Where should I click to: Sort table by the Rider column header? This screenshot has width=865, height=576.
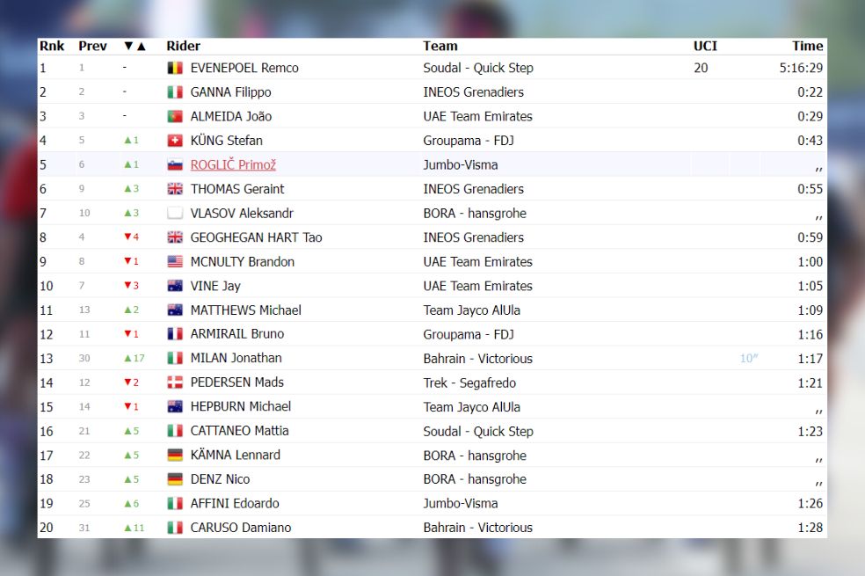coord(183,46)
